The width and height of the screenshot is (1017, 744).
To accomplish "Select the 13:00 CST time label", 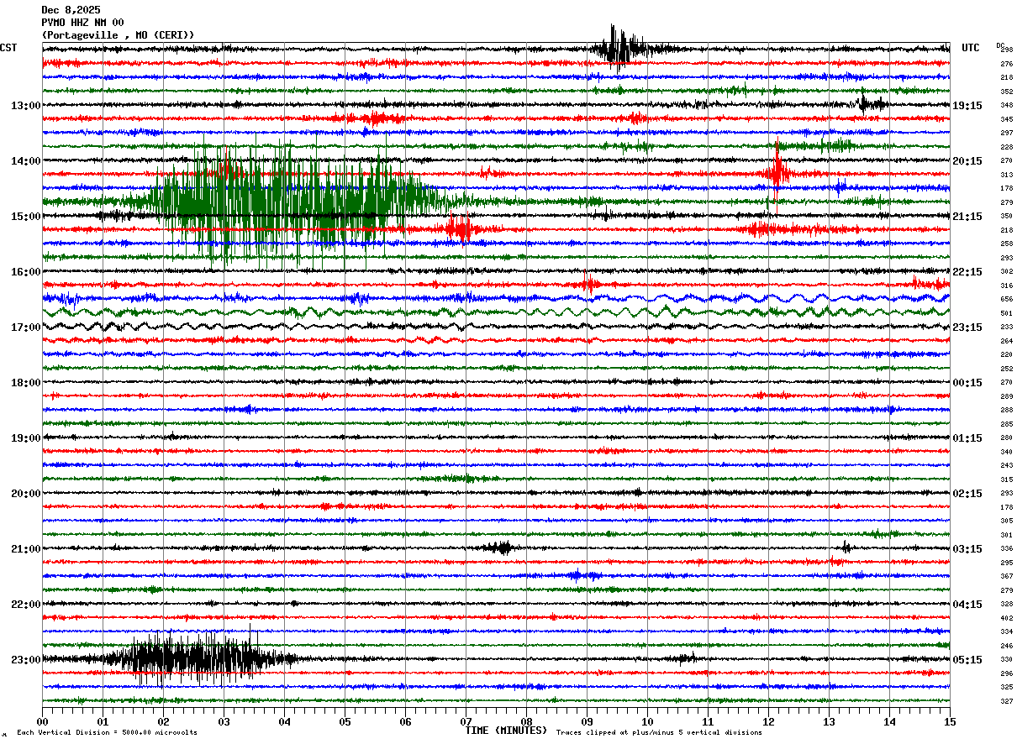I will pyautogui.click(x=25, y=106).
